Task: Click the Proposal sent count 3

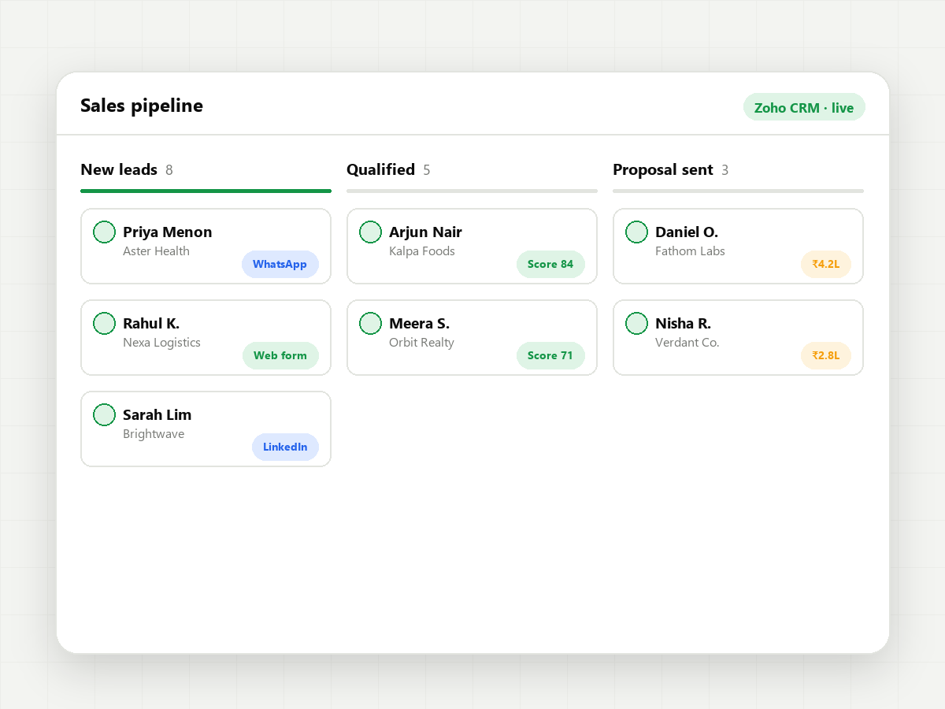Action: [725, 170]
